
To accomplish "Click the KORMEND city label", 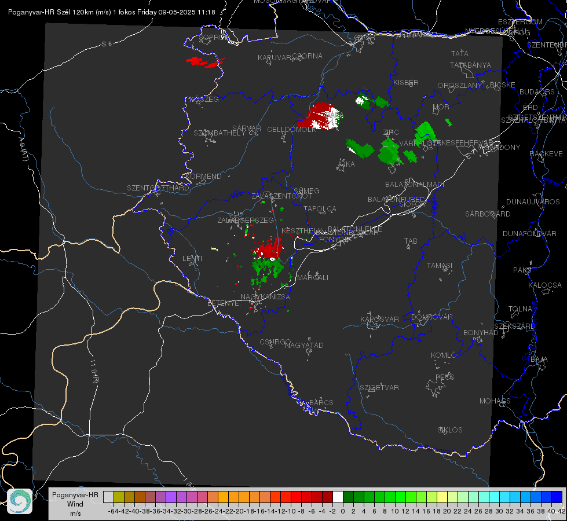I will coord(203,177).
